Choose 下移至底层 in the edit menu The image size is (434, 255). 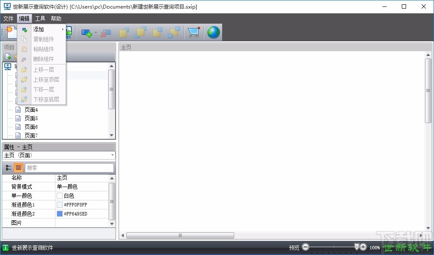point(42,99)
